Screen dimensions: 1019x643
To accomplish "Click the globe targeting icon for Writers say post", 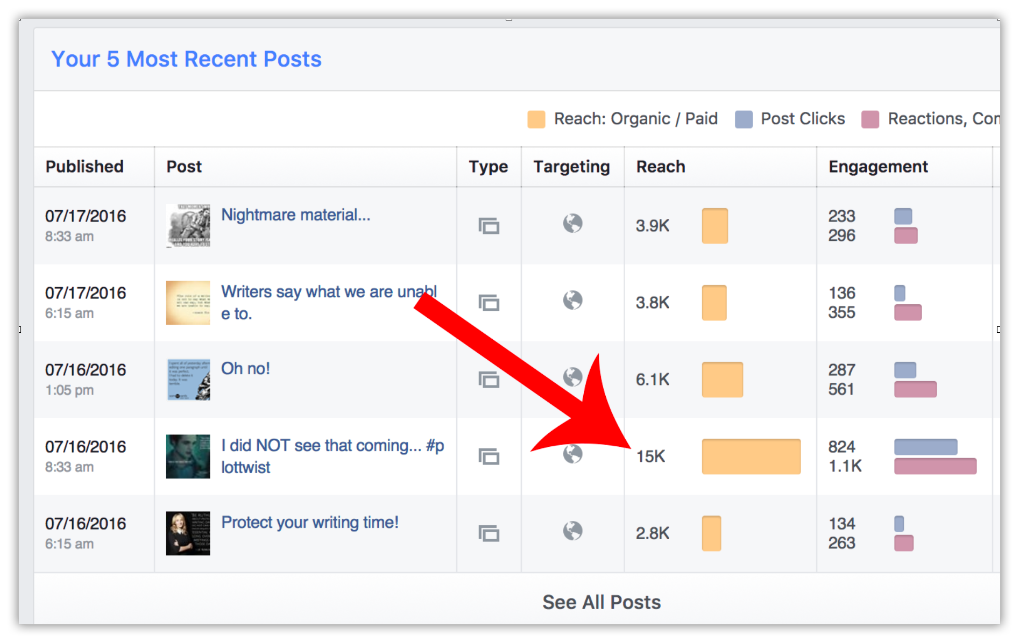I will click(x=572, y=300).
